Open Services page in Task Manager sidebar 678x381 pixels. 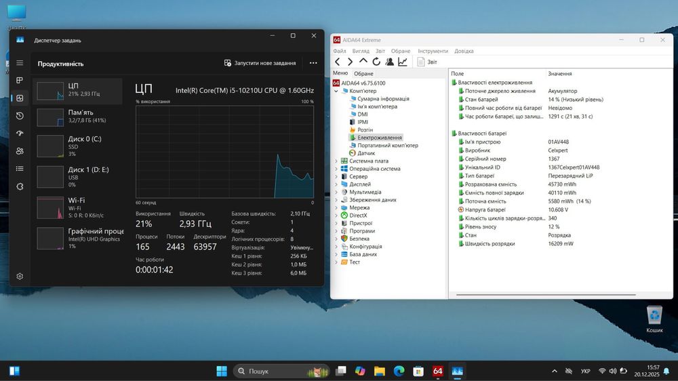[x=20, y=187]
